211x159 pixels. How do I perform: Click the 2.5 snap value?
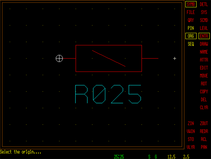click(x=186, y=157)
